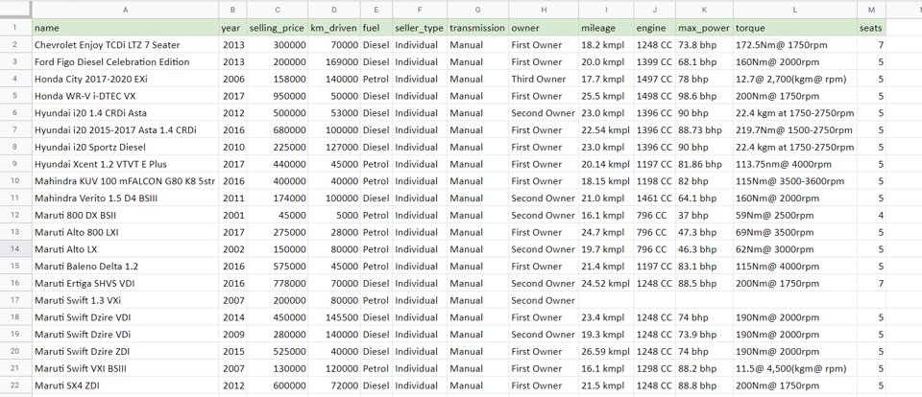This screenshot has height=397, width=922.
Task: Select column D header
Action: pyautogui.click(x=334, y=10)
